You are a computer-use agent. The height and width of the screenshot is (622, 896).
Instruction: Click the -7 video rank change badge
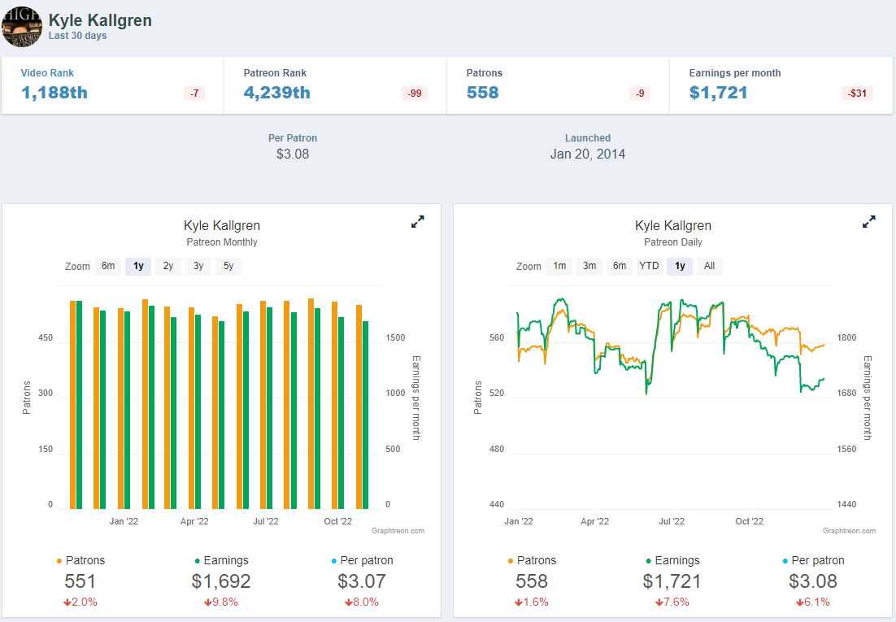[194, 94]
